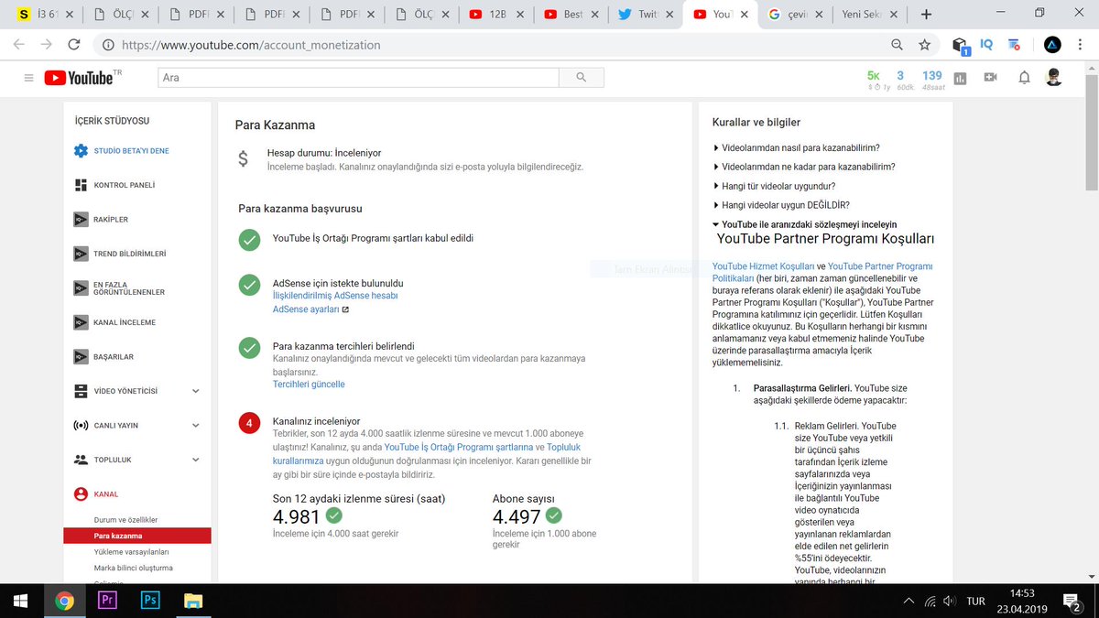Click the IQ extension icon
The height and width of the screenshot is (618, 1099).
coord(986,44)
